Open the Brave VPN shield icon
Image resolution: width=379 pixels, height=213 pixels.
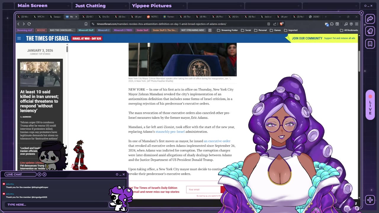click(351, 24)
